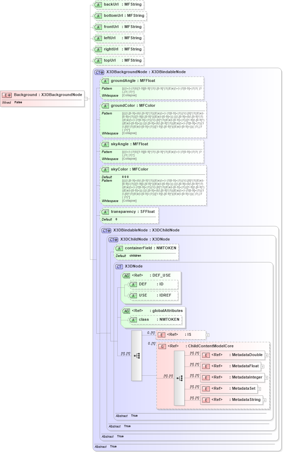Collapse skyAngle whitespace details
Screen dimensions: 283x452
(129, 159)
